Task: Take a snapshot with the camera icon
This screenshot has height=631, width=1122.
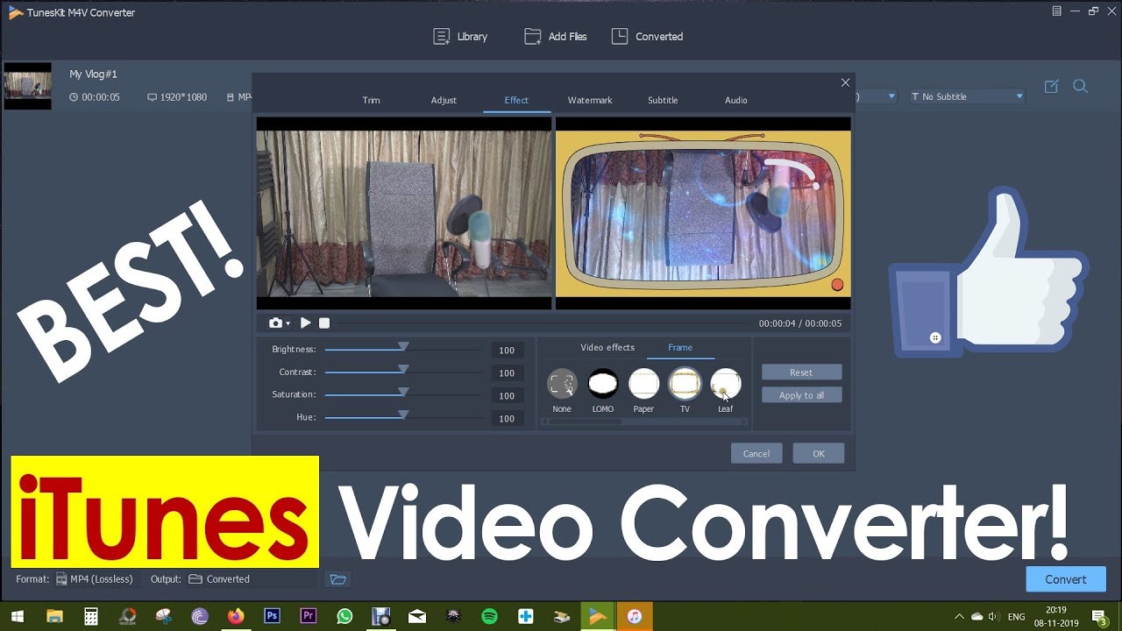Action: point(275,323)
